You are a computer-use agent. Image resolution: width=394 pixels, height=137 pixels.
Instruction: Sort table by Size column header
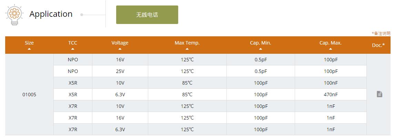pos(29,43)
